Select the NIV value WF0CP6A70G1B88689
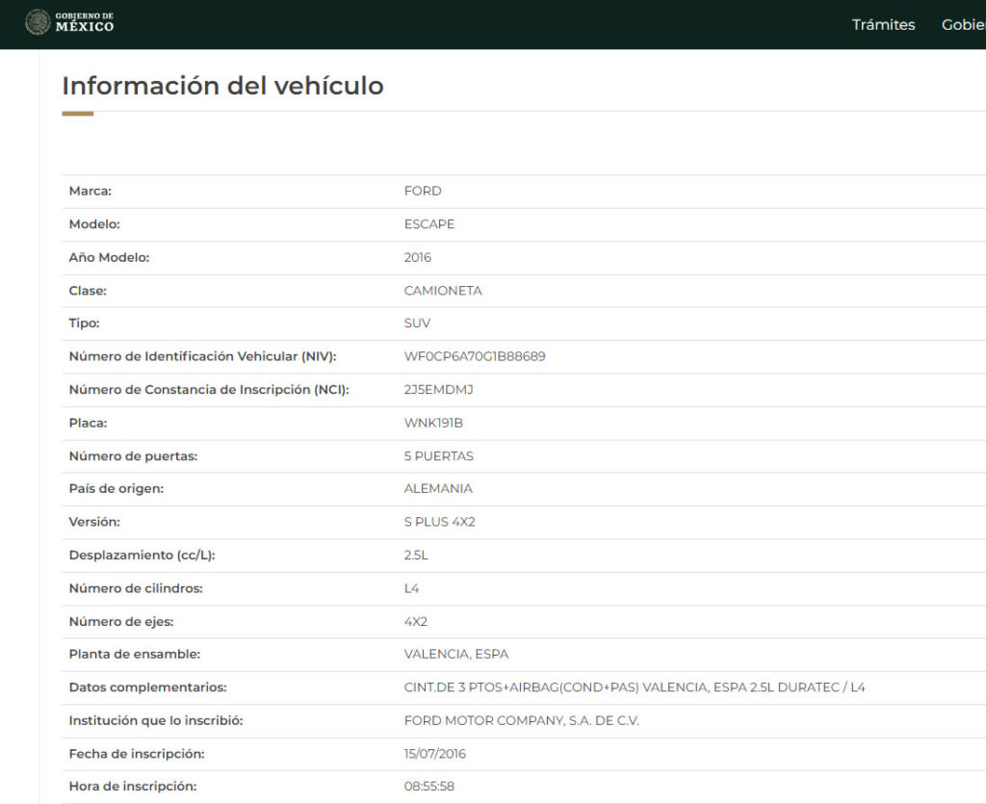Screen dimensions: 986x804 pos(475,356)
